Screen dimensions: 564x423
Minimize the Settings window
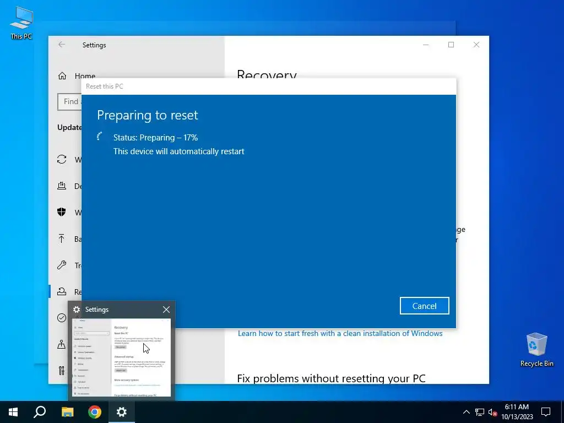pyautogui.click(x=426, y=45)
